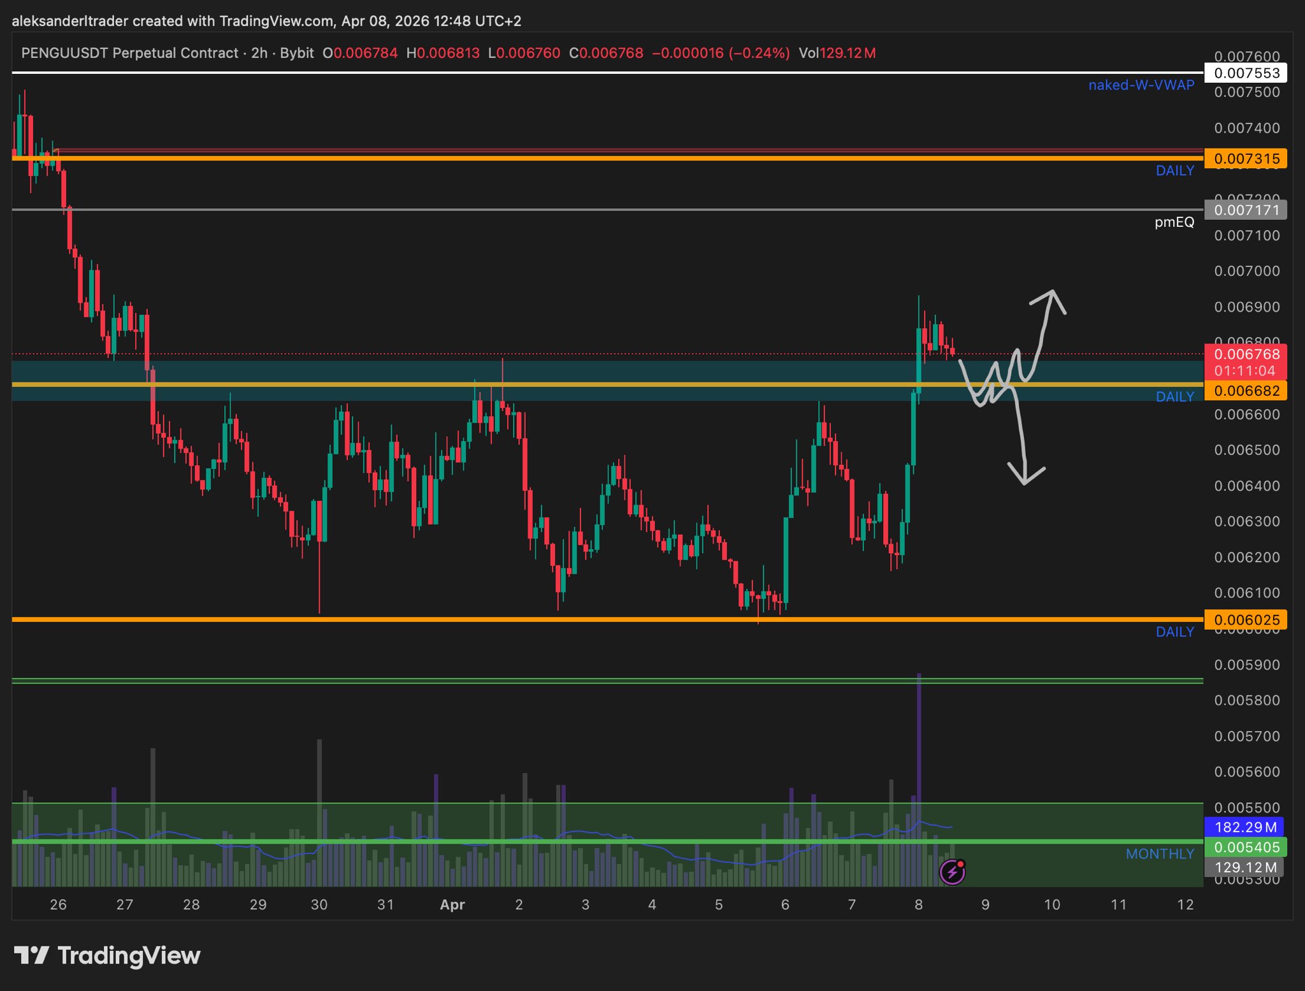Click the green 0.005405 monthly price label
1305x991 pixels.
[1246, 847]
